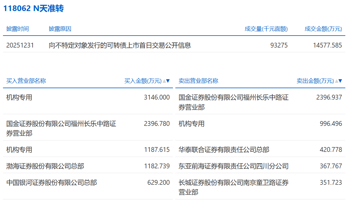Select buy amount 2396.780

point(157,123)
